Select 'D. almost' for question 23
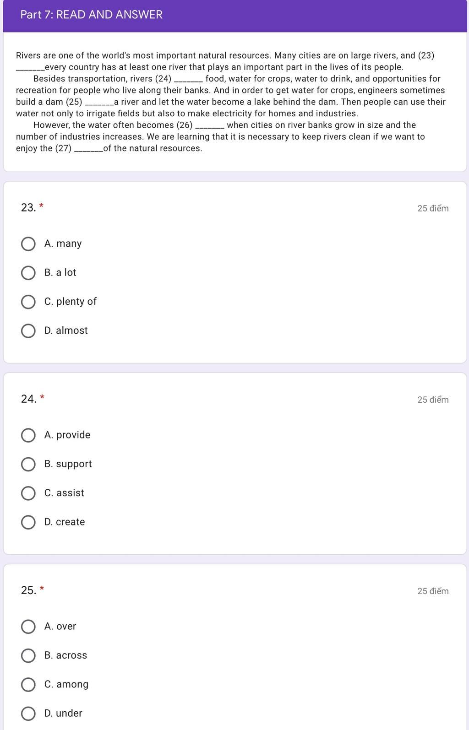 click(28, 331)
